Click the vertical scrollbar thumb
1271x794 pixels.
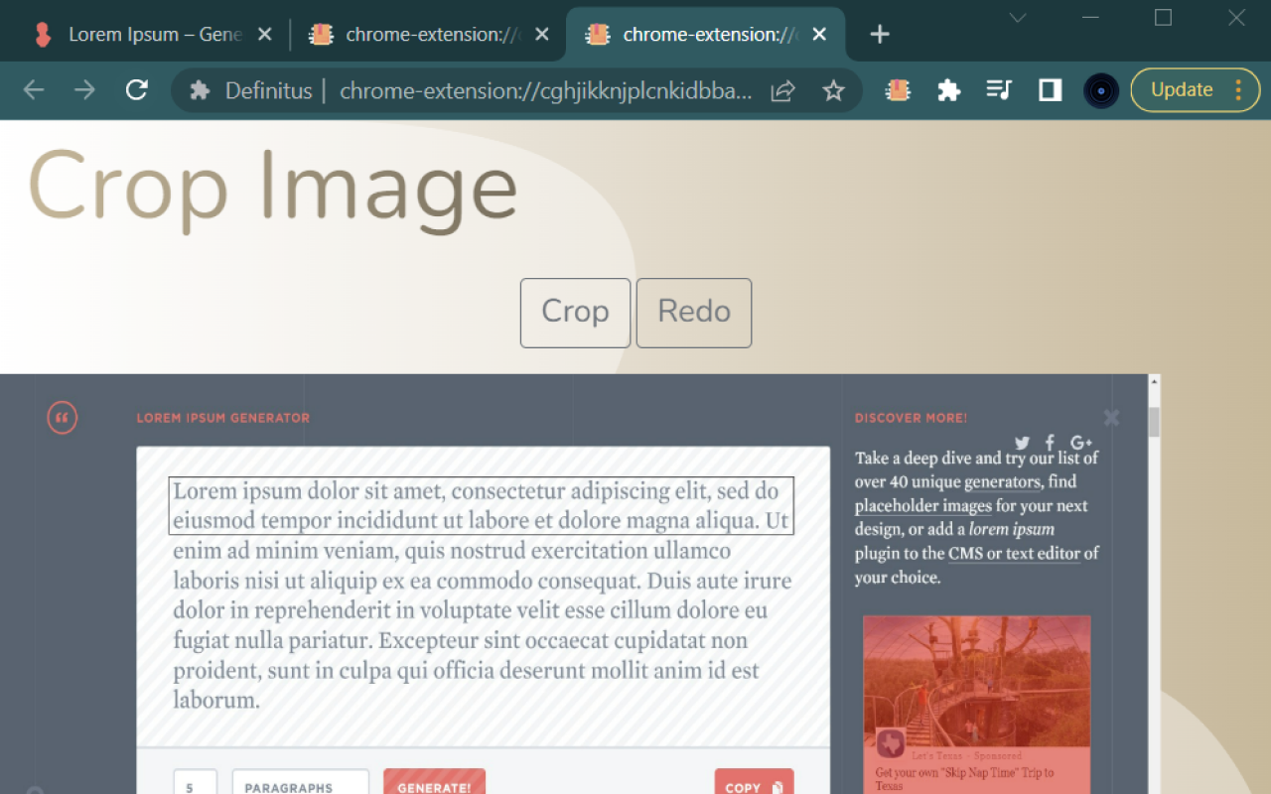click(1154, 422)
